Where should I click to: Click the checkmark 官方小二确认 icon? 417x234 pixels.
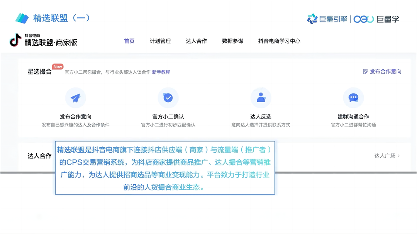pos(168,97)
